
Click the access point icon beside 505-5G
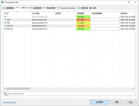[x=5, y=26]
